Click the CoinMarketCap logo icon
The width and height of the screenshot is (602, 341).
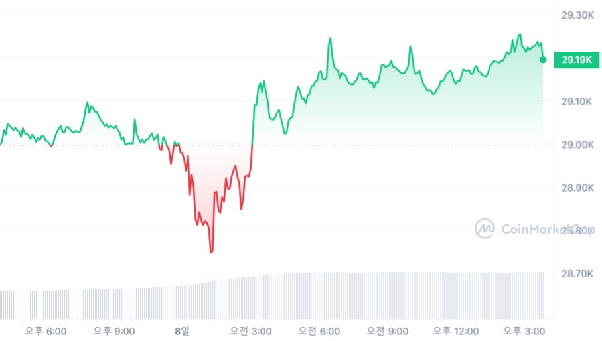[485, 228]
